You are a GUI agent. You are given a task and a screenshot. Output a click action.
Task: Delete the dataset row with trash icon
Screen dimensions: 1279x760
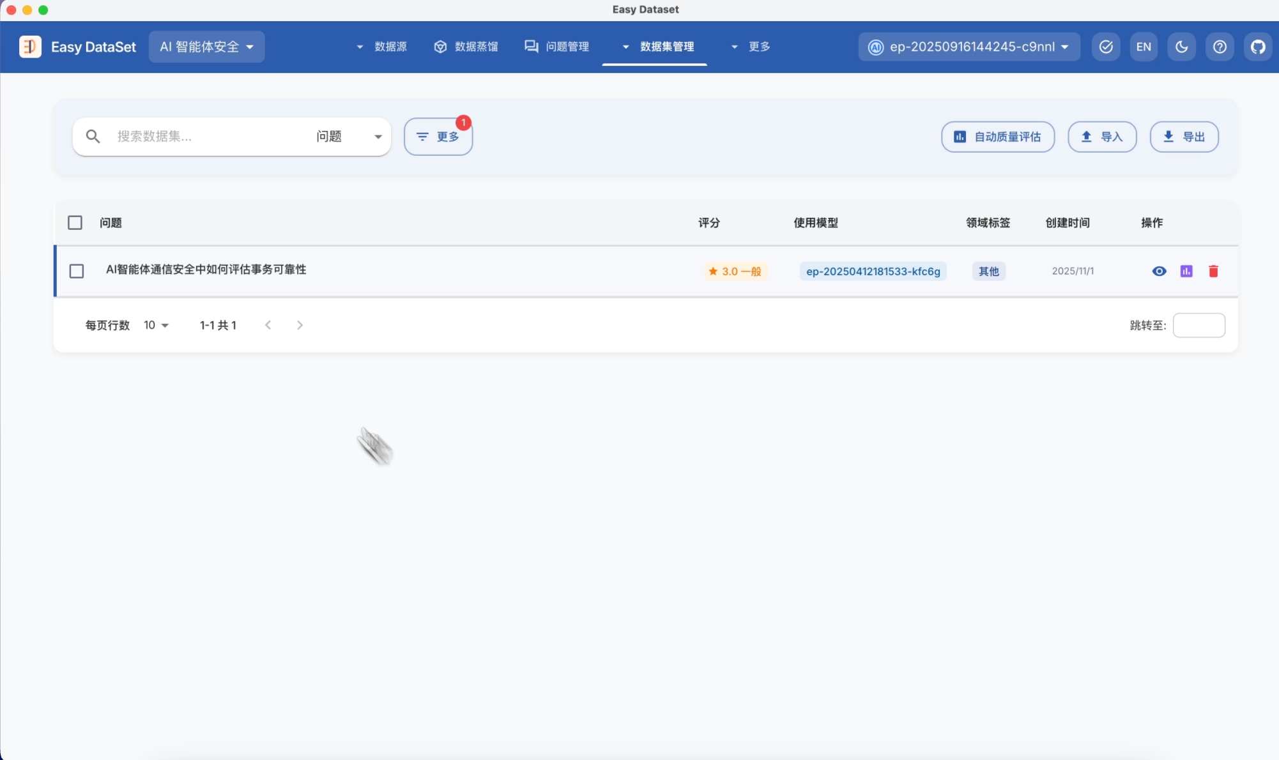pyautogui.click(x=1213, y=271)
